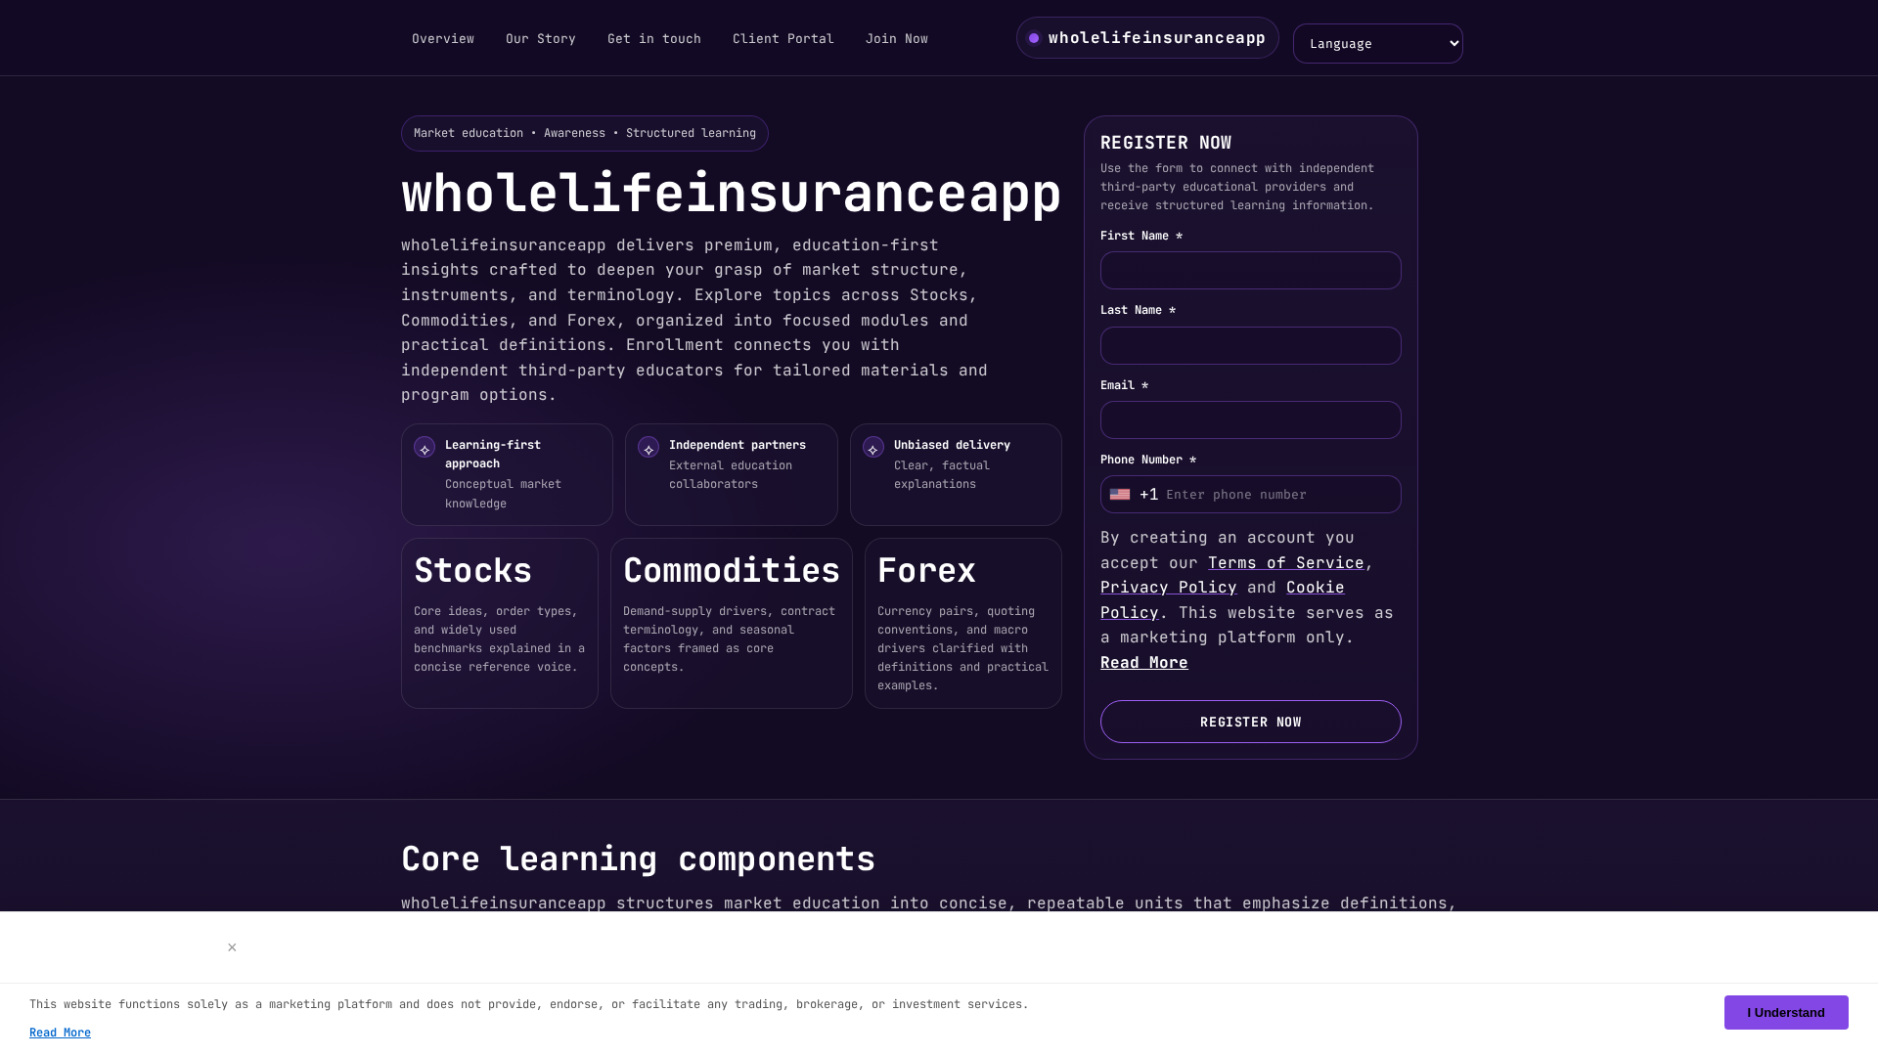The width and height of the screenshot is (1878, 1056).
Task: Click purple dot in brand badge
Action: (x=1034, y=38)
